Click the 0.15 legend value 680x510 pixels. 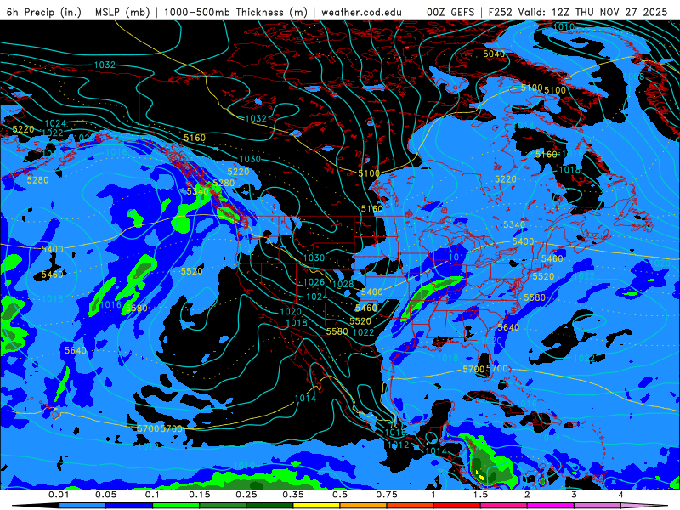pyautogui.click(x=200, y=495)
